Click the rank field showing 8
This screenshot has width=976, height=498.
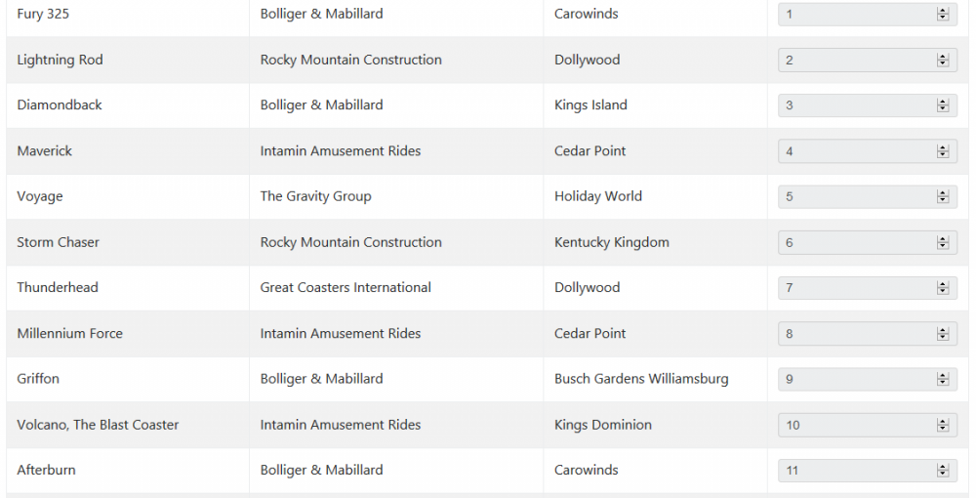click(854, 334)
